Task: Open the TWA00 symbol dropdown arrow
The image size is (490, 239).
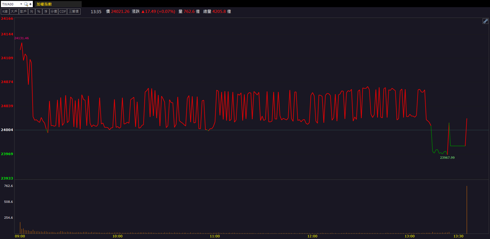Action: (x=21, y=4)
